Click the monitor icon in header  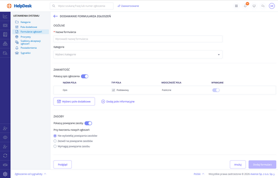tap(254, 6)
